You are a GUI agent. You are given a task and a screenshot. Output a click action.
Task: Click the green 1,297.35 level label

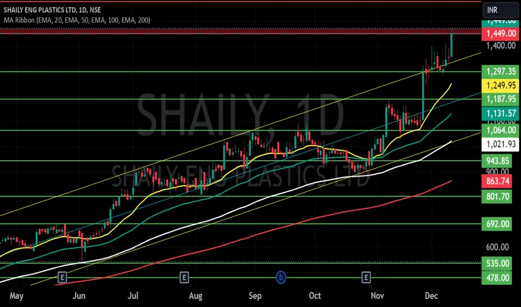coord(500,71)
